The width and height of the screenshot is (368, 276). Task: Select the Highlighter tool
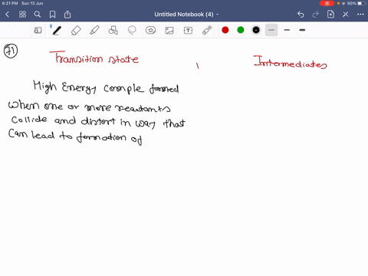(94, 31)
